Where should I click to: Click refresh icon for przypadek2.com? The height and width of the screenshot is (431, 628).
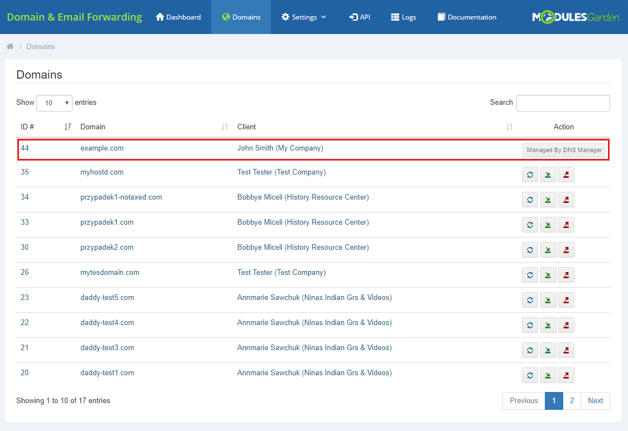pos(530,250)
